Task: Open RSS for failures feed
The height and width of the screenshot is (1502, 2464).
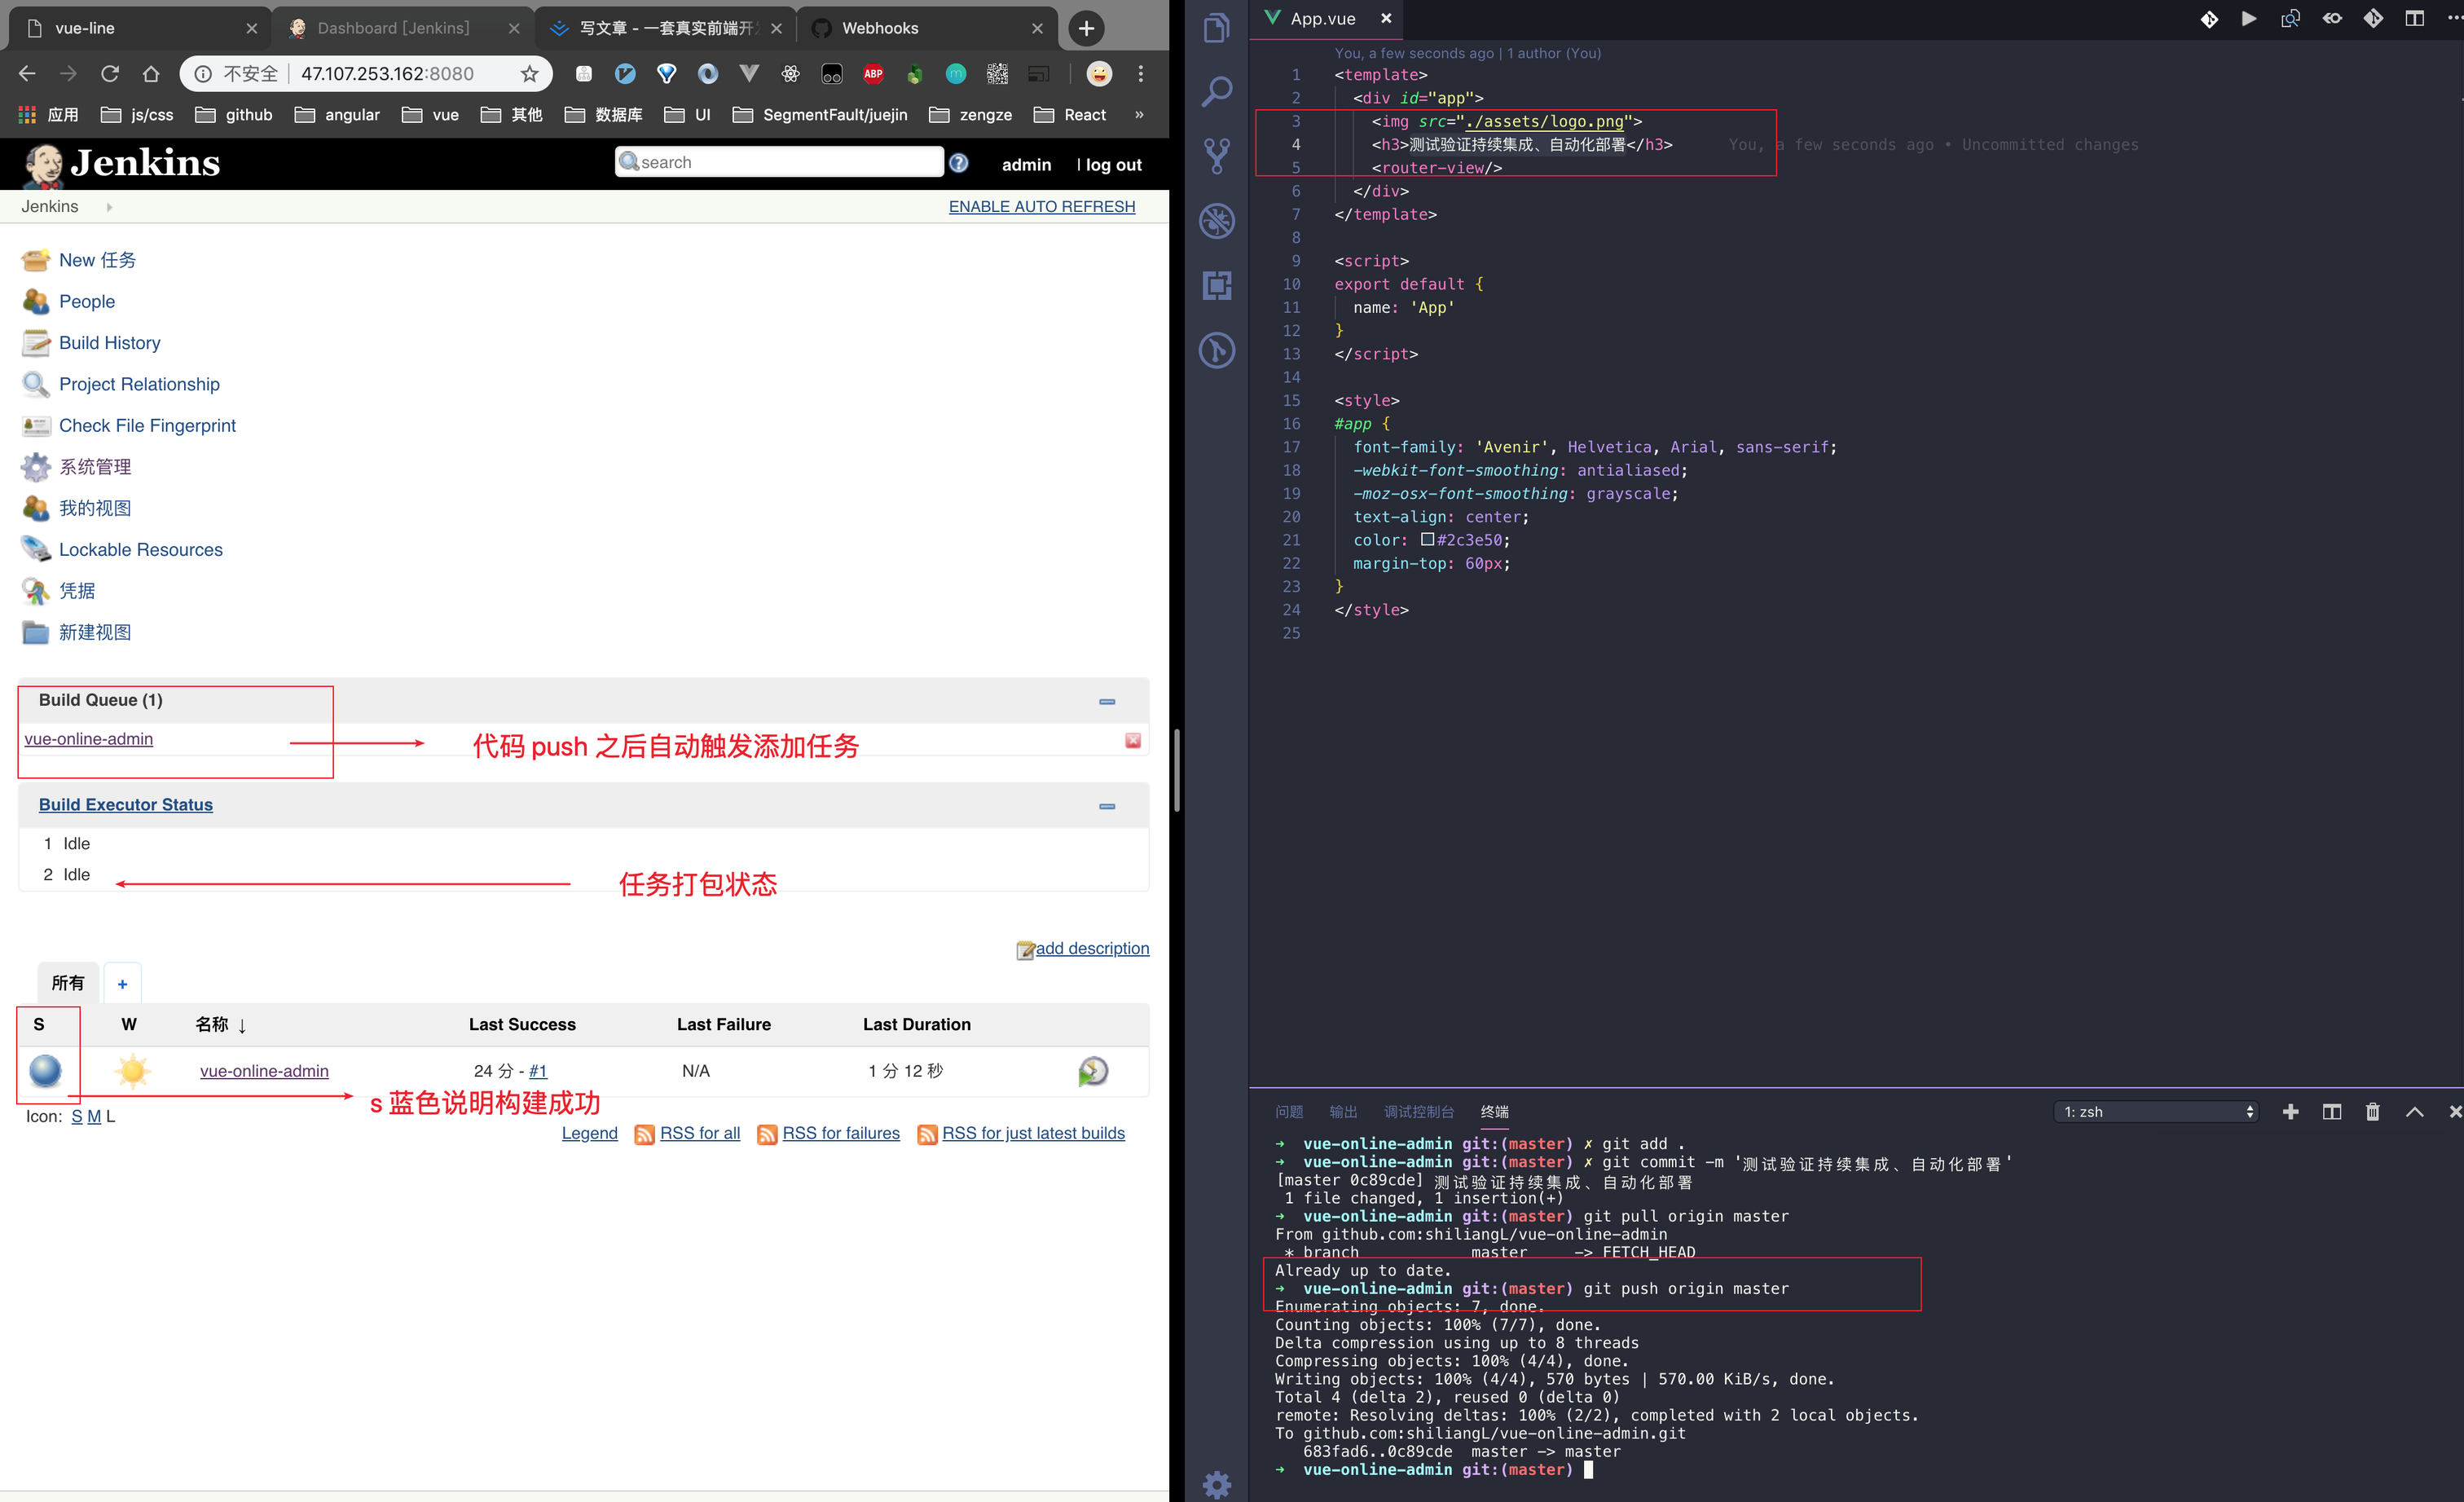Action: pos(840,1133)
